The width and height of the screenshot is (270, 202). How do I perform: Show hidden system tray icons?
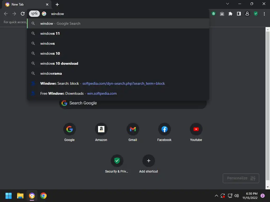coord(216,196)
